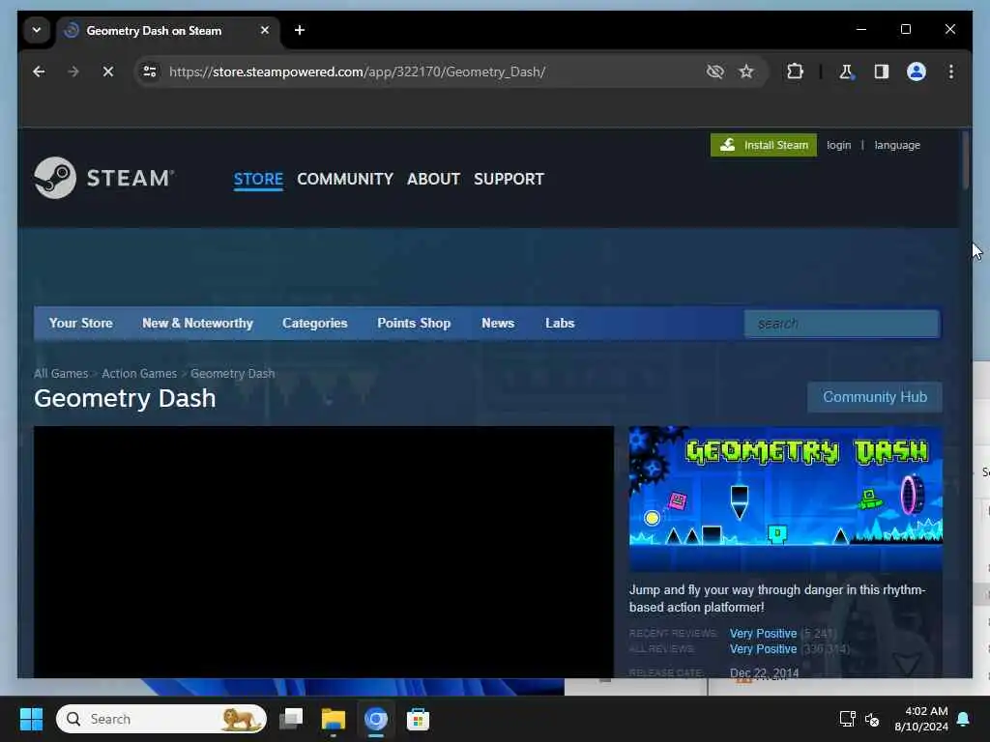This screenshot has height=742, width=990.
Task: Click the Dec 22, 2014 release date
Action: tap(764, 672)
